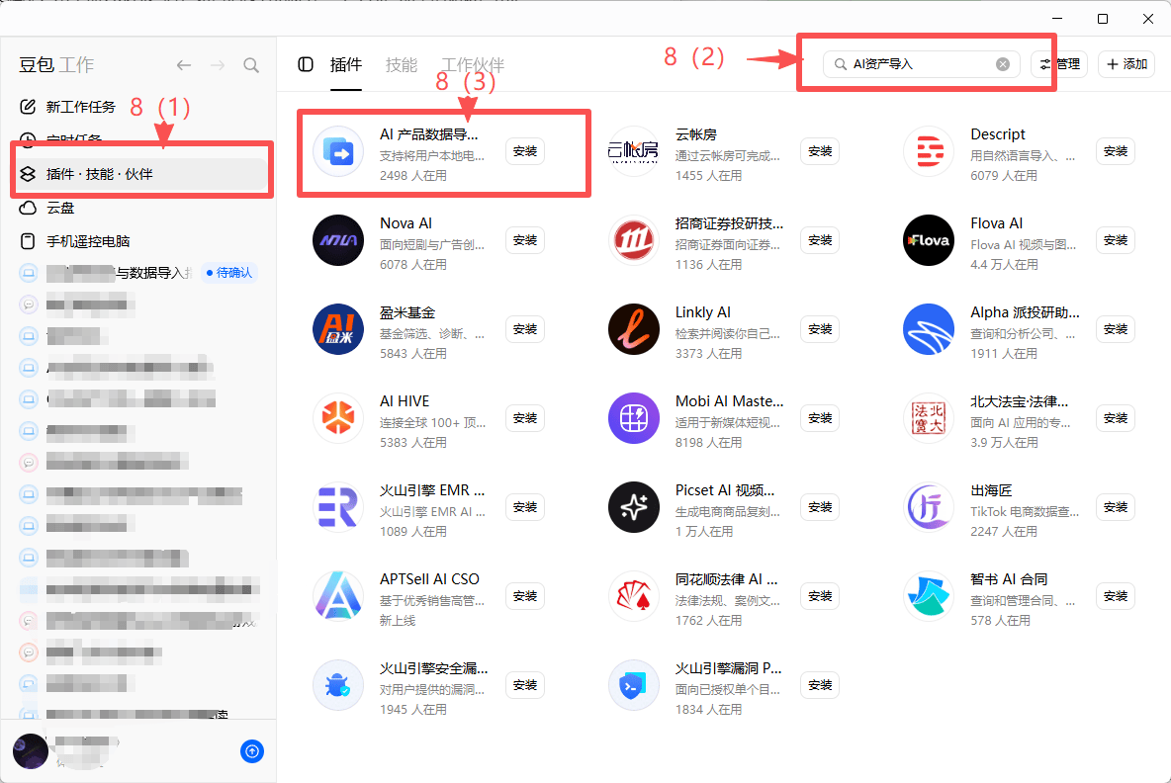Install the 出海匠 plugin
The image size is (1171, 783).
coord(1116,507)
